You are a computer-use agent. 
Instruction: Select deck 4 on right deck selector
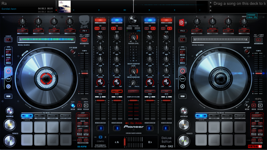click(x=182, y=86)
